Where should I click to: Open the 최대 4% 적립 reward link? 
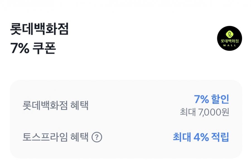tap(201, 137)
